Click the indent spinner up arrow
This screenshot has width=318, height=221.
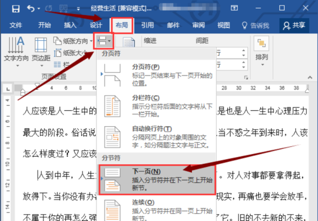pos(244,50)
